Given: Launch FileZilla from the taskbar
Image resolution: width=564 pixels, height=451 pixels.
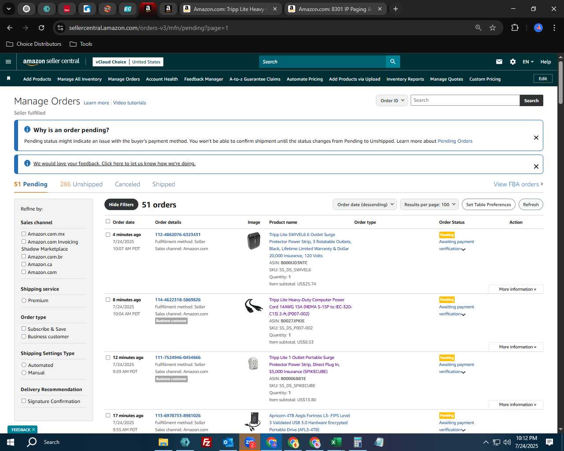Looking at the screenshot, I should pyautogui.click(x=206, y=442).
